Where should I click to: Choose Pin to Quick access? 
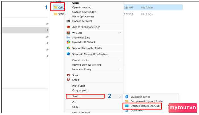pyautogui.click(x=83, y=16)
